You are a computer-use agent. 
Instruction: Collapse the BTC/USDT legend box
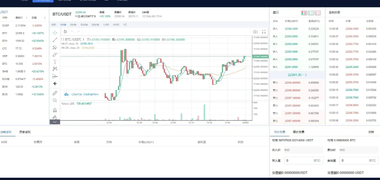point(62,39)
